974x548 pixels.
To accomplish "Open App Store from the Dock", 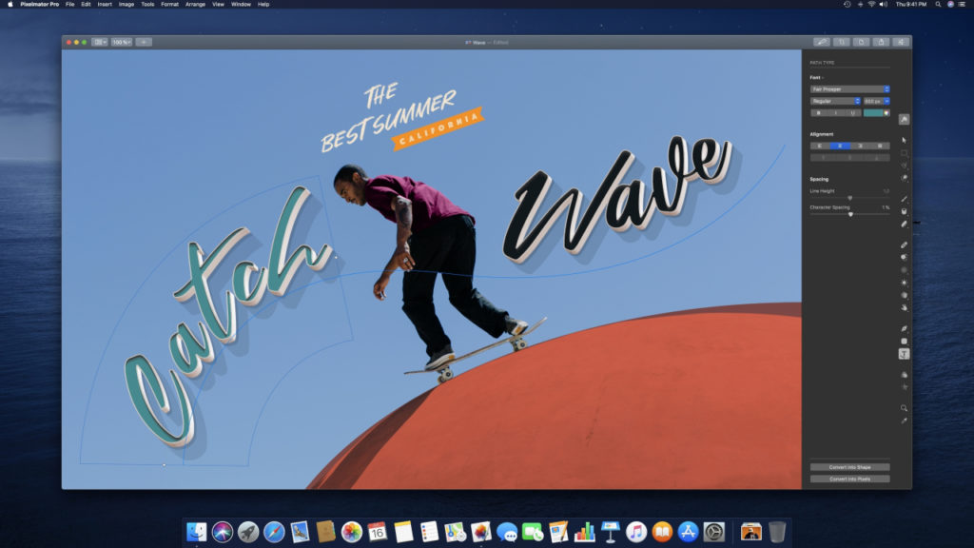I will click(x=688, y=532).
